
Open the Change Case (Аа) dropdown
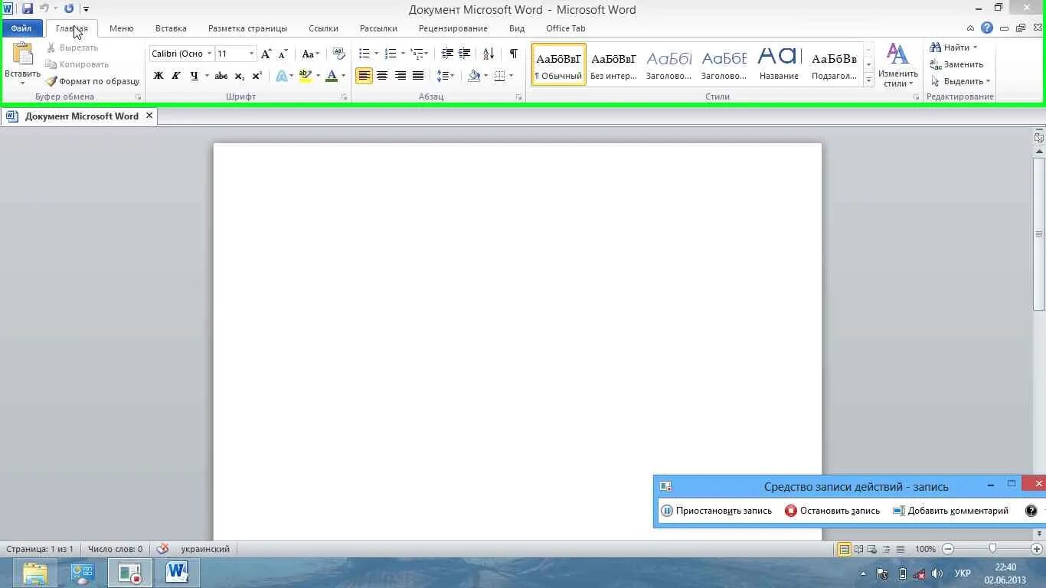tap(309, 54)
